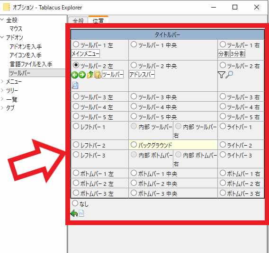Click the Up folder arrow icon
The width and height of the screenshot is (269, 253).
tap(90, 75)
